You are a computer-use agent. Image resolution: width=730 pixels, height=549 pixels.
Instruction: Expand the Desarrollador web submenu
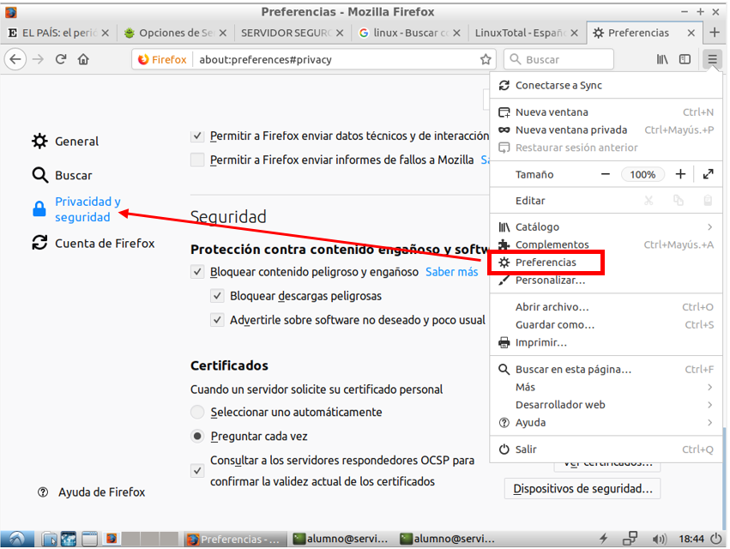(x=606, y=405)
